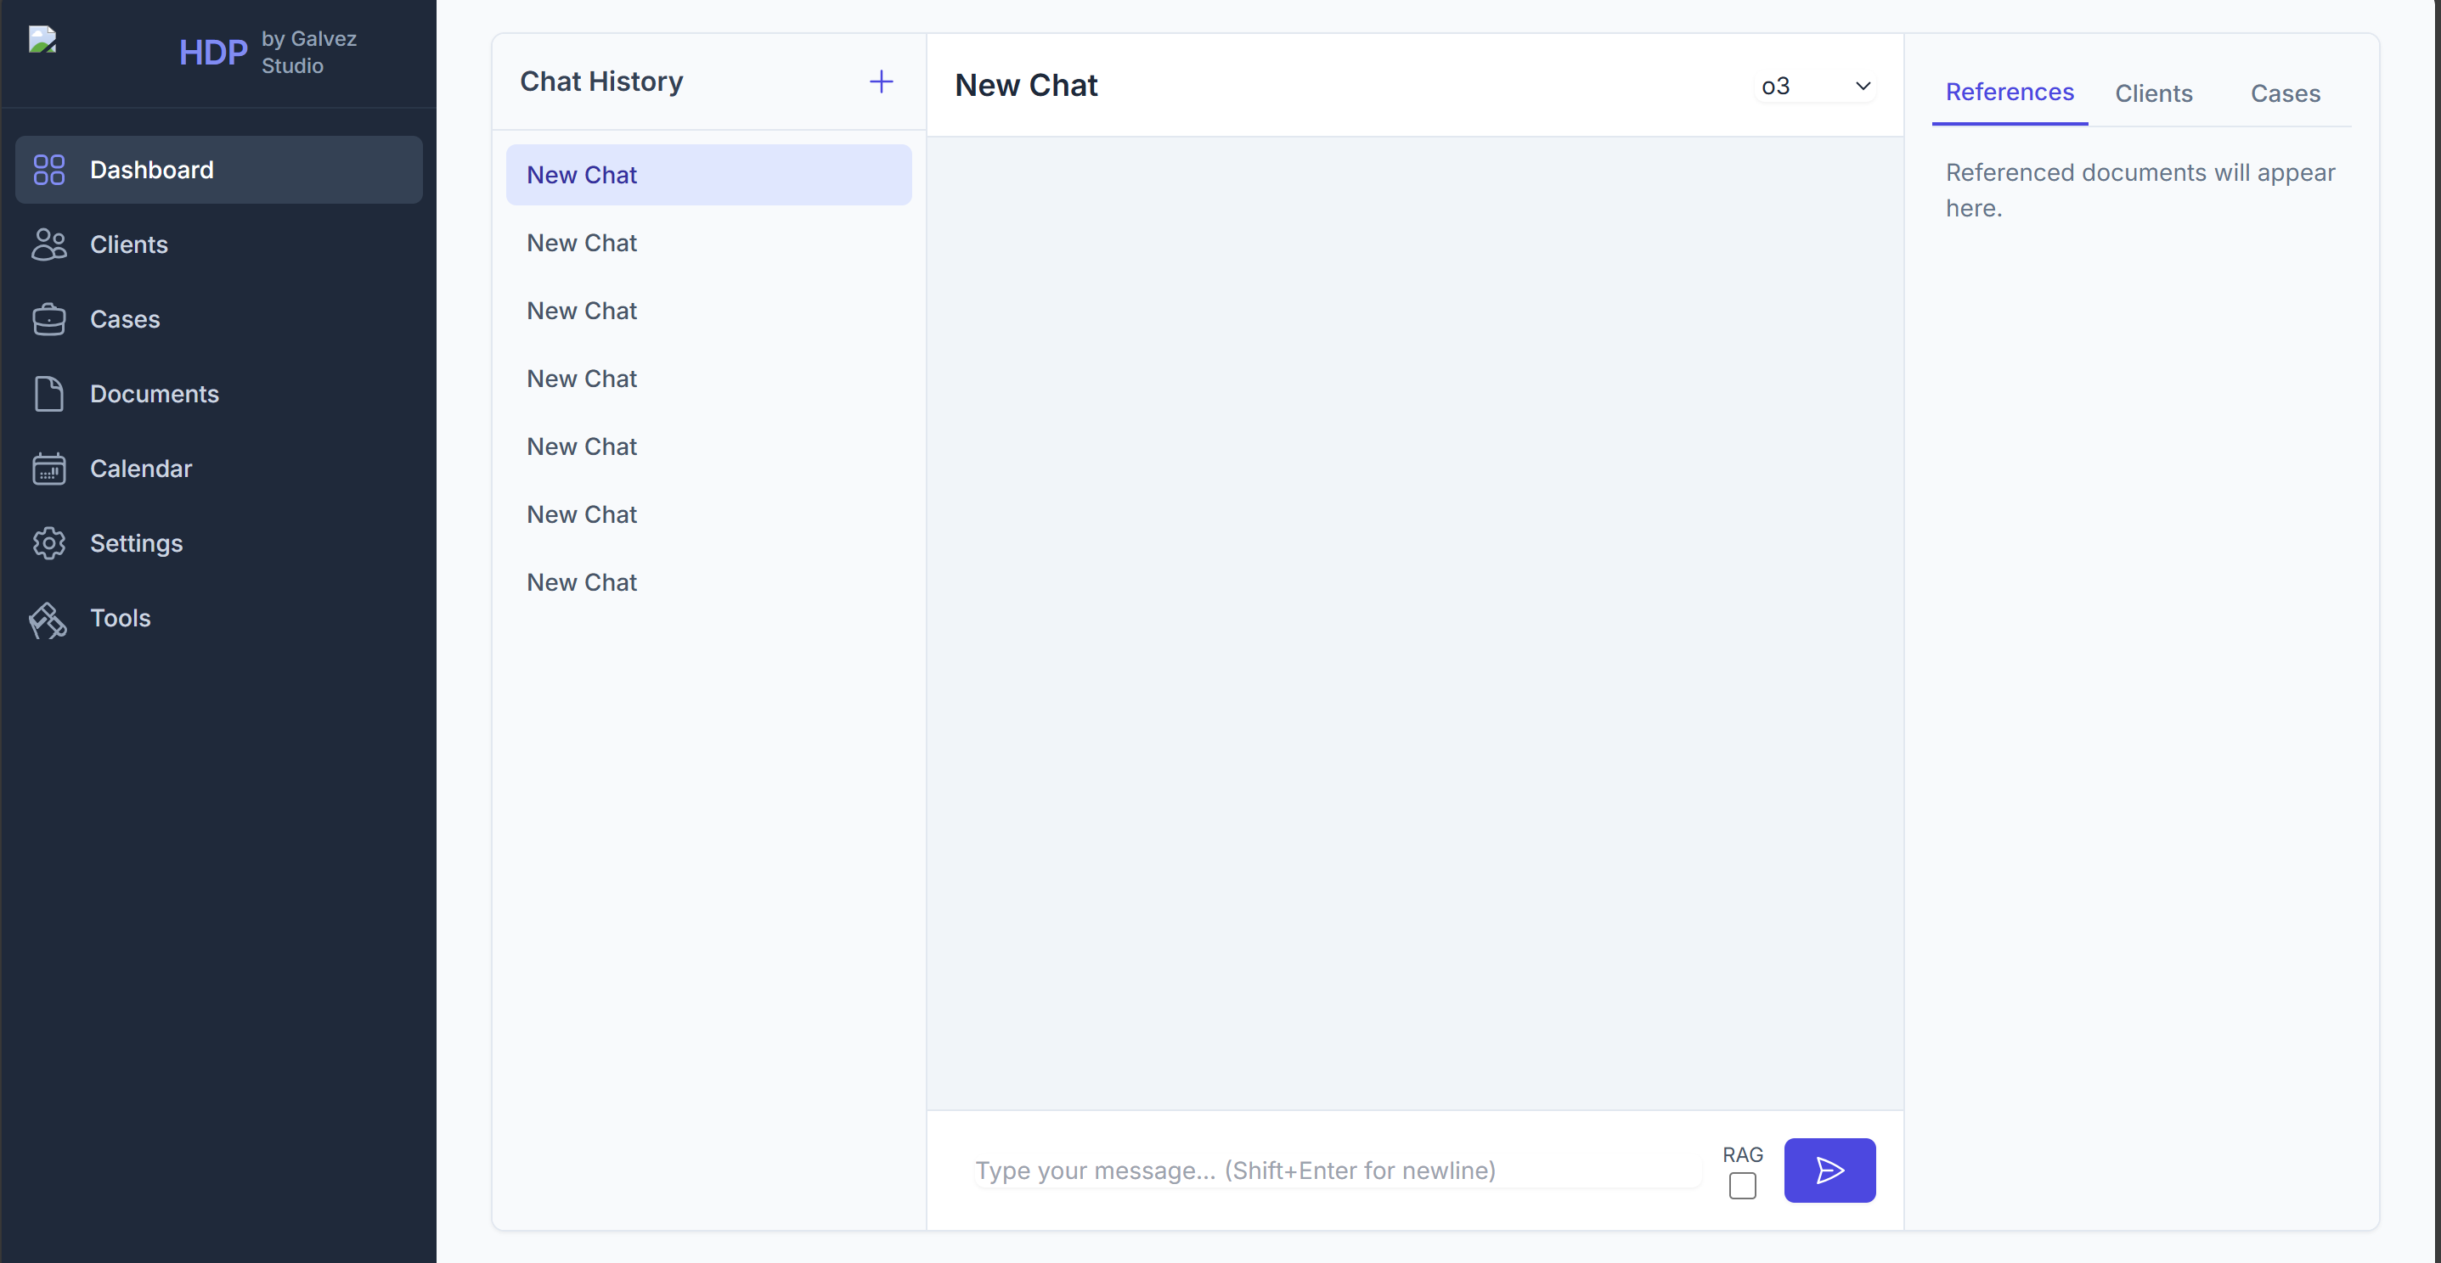Click the Clients people icon
This screenshot has width=2441, height=1263.
pos(49,244)
